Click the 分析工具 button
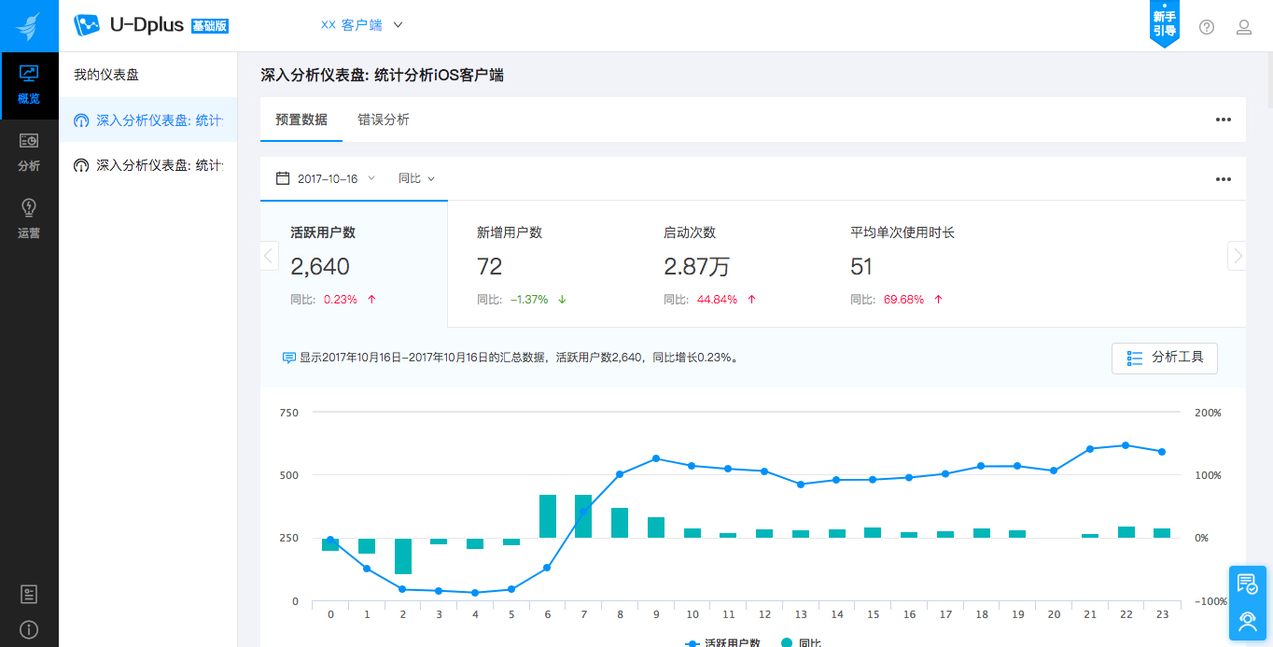This screenshot has width=1273, height=647. point(1164,358)
